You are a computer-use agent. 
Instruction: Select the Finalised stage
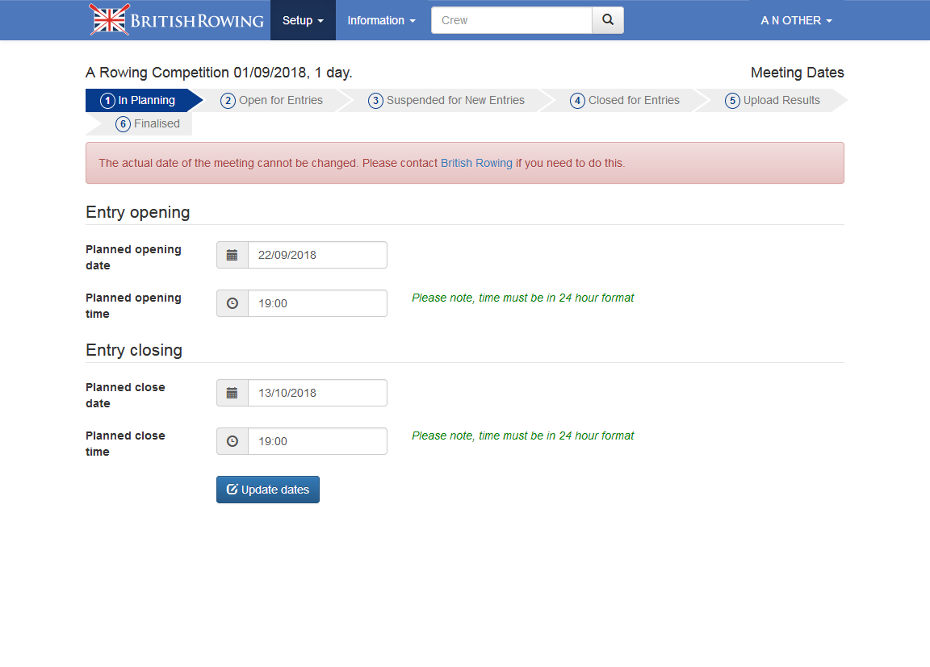[x=148, y=123]
